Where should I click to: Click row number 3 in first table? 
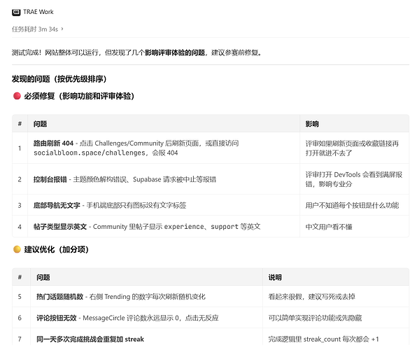(x=20, y=206)
